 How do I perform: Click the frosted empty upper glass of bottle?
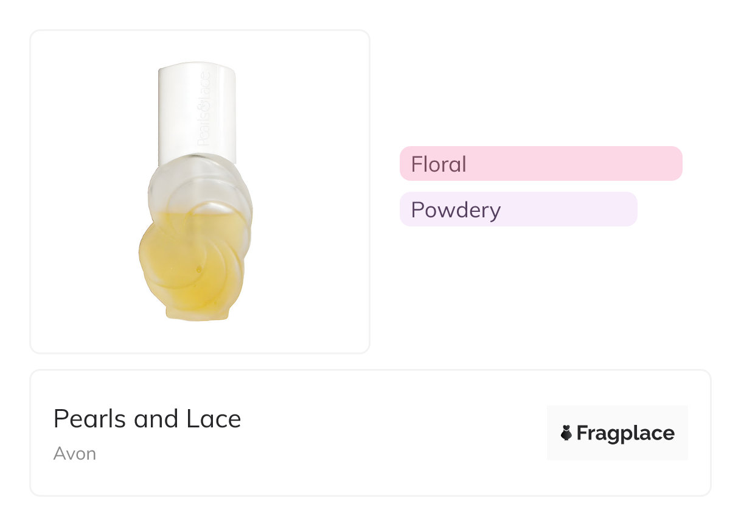pos(183,189)
